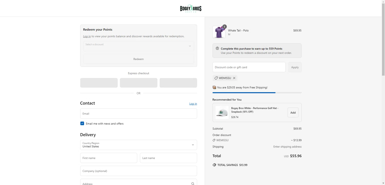Click the Bogey Bros White hat title text
This screenshot has height=185, width=385.
coord(255,110)
